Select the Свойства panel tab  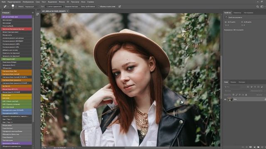(227, 13)
